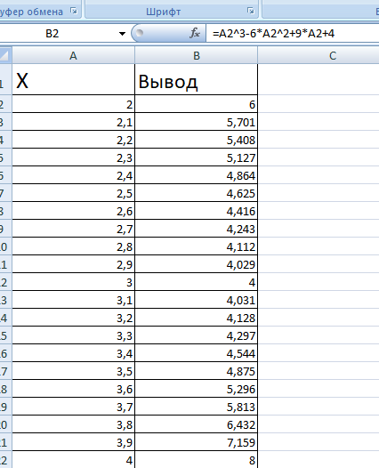Image resolution: width=379 pixels, height=468 pixels.
Task: Click column A cell with 3,3
Action: coord(74,335)
